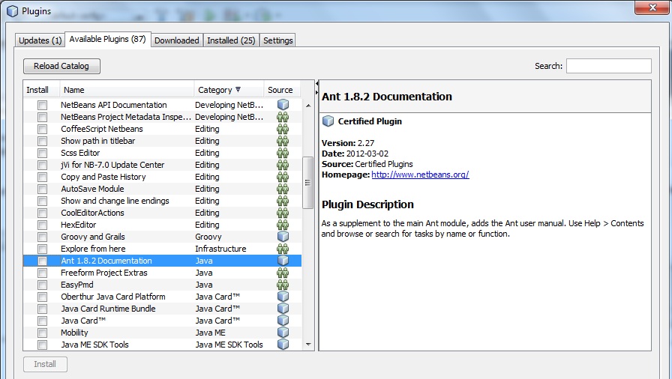Viewport: 672px width, 379px height.
Task: Click the source icon in Scss Editor row
Action: 283,153
